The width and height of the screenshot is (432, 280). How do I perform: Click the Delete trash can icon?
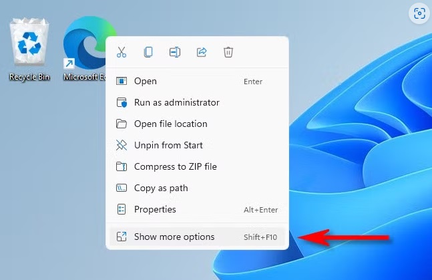228,52
